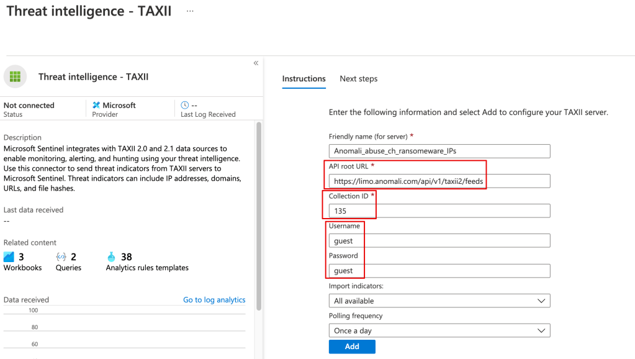Switch to the Next steps tab
Screen dimensions: 635x359
point(358,79)
